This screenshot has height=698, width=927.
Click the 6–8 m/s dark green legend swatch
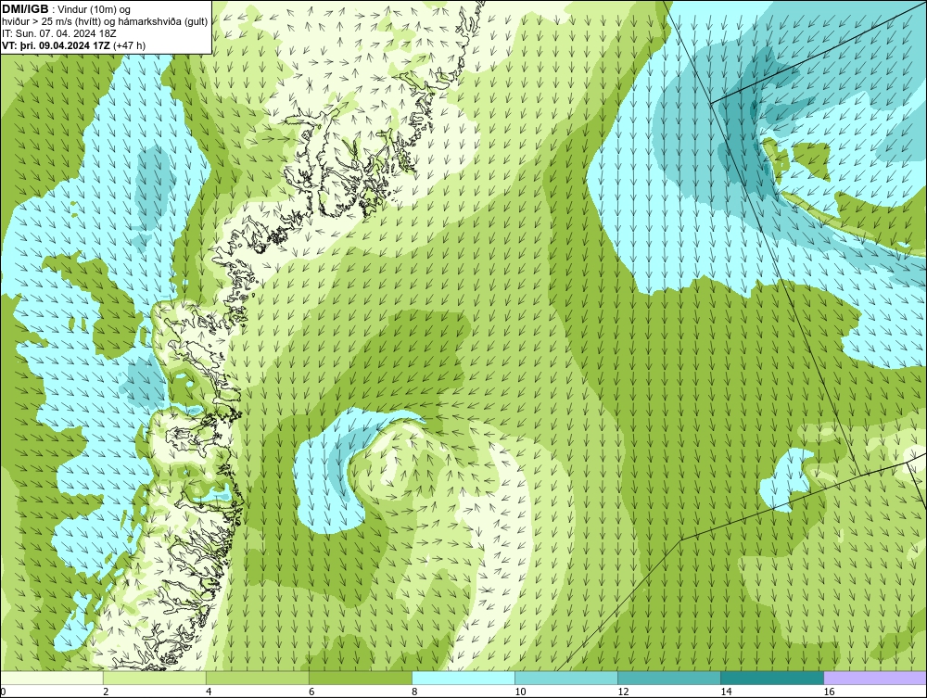pos(361,678)
